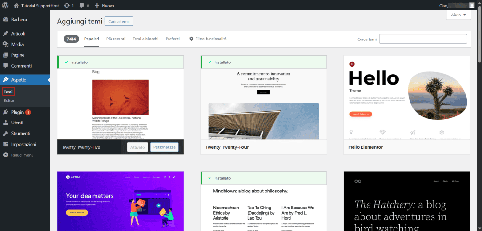Click the Plugin plug icon

[6, 112]
